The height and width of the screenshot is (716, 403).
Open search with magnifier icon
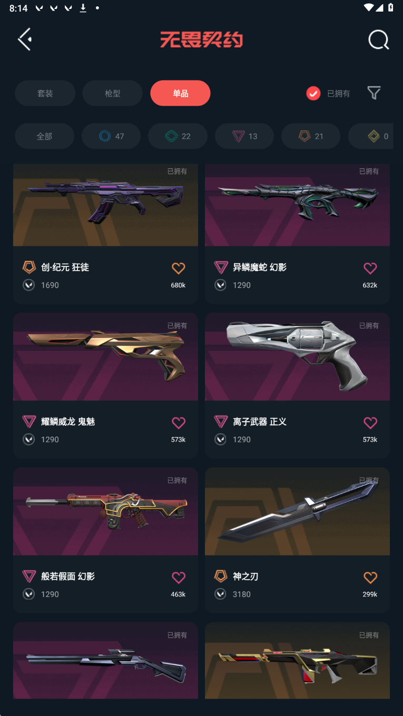pos(378,39)
